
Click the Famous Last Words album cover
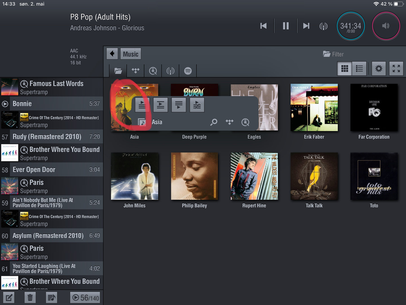tap(10, 87)
